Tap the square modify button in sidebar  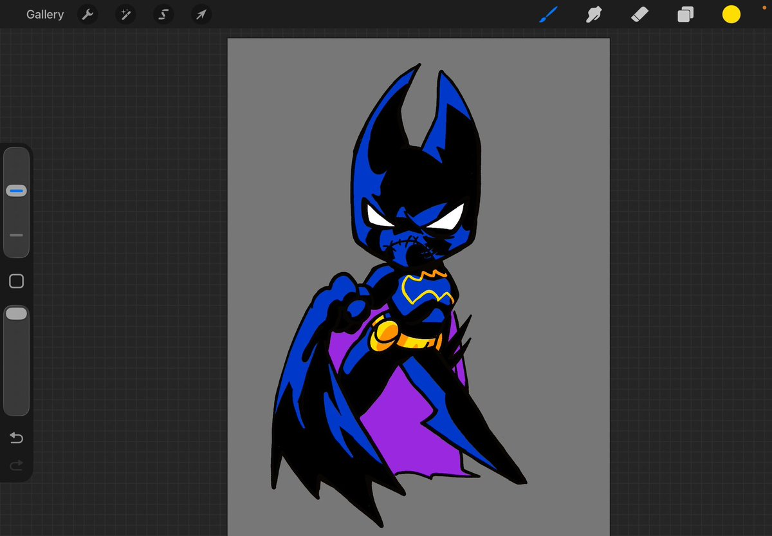[x=17, y=281]
